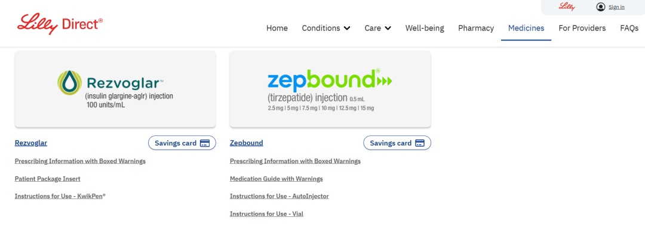Navigate to For Providers
This screenshot has height=239, width=645.
[x=582, y=28]
